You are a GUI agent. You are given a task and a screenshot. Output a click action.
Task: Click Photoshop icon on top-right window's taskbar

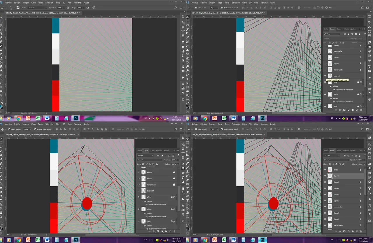tap(262, 118)
